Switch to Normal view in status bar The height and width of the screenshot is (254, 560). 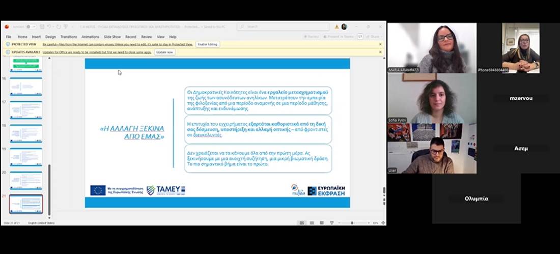point(302,223)
